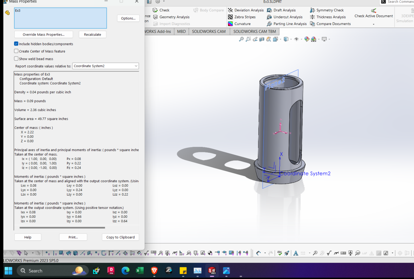This screenshot has width=414, height=279.
Task: Open the View Orientation dropdown arrow
Action: click(280, 39)
